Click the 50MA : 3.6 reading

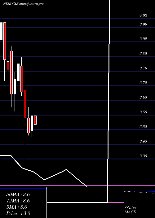click(18, 195)
